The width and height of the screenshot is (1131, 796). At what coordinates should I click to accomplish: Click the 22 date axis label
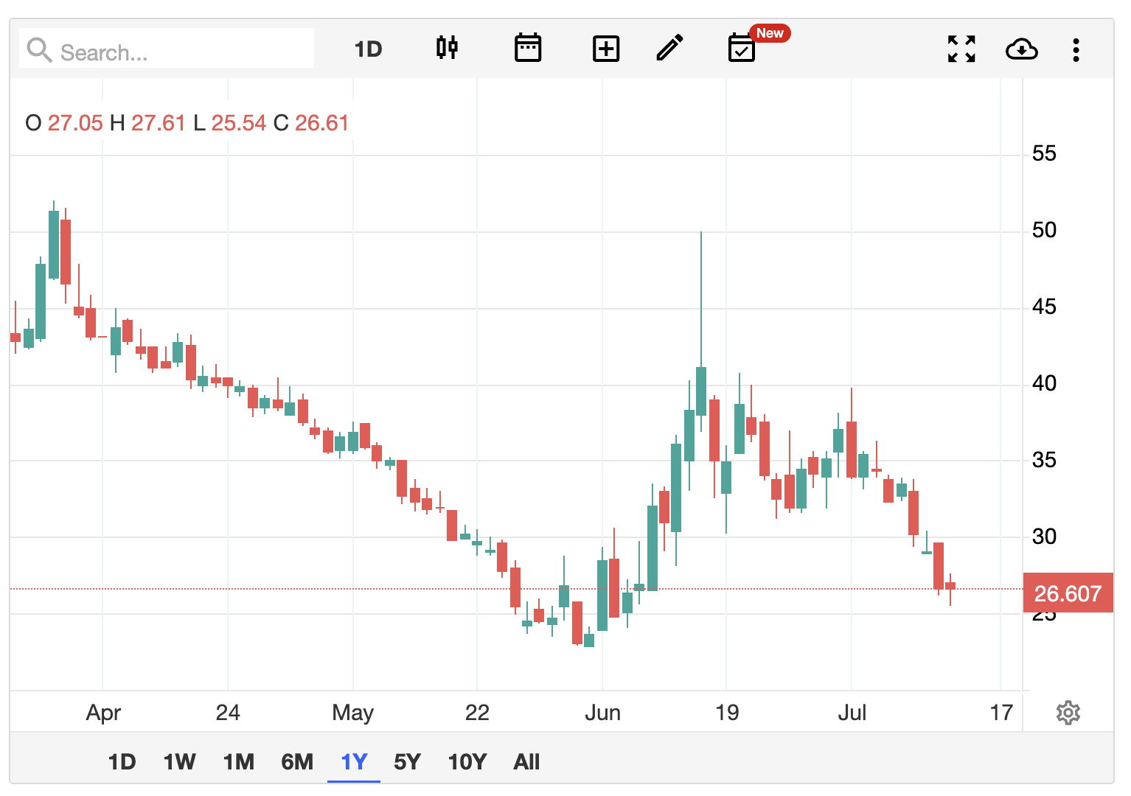[x=477, y=713]
